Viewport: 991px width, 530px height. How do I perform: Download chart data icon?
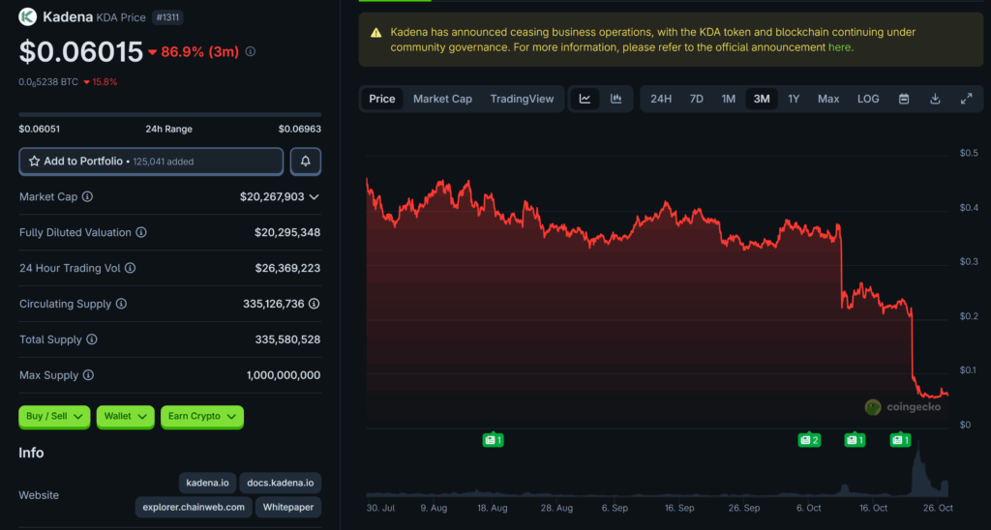(x=935, y=99)
